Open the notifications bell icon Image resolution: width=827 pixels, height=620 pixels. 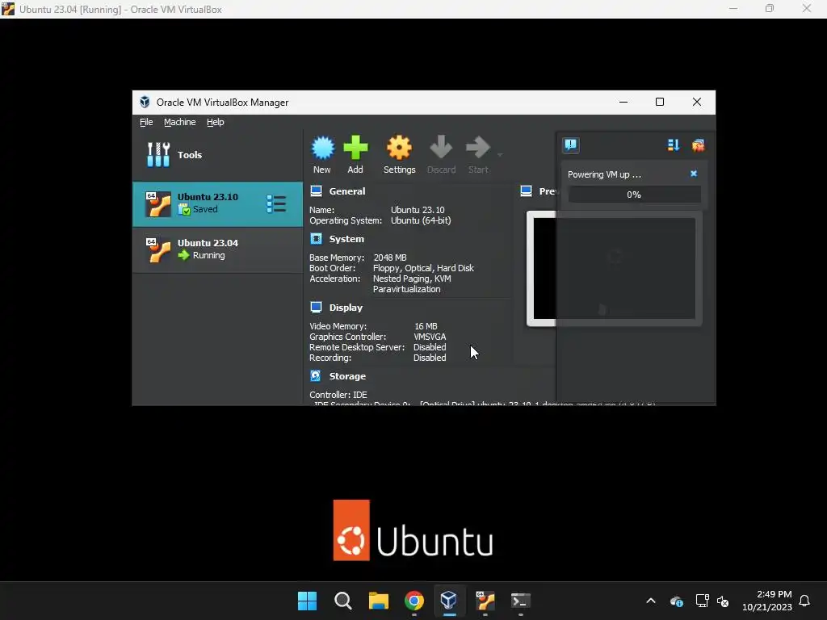click(804, 601)
